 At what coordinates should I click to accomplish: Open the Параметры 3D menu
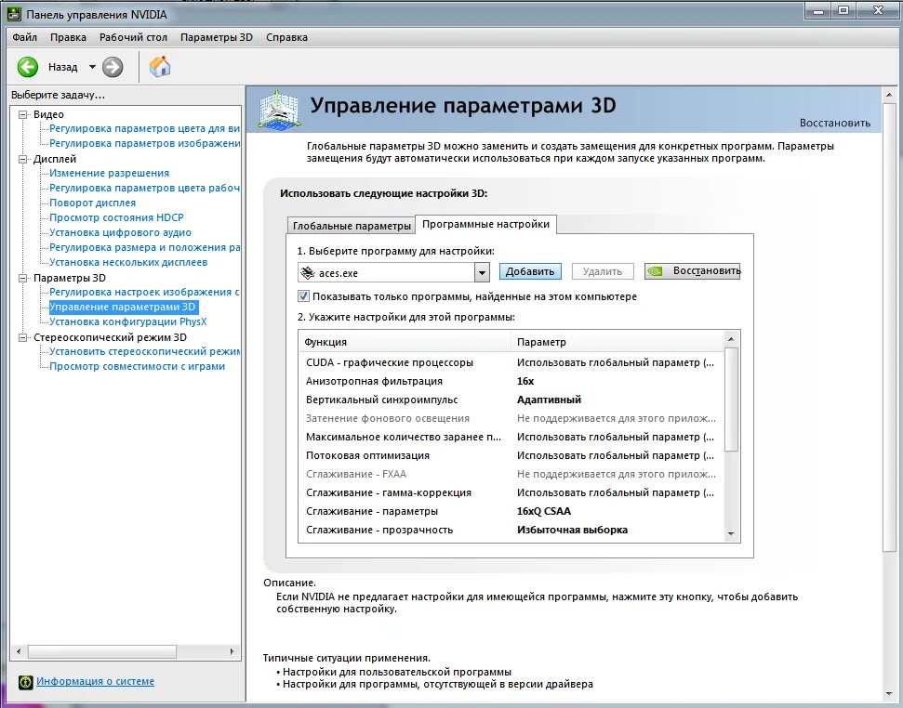[217, 37]
